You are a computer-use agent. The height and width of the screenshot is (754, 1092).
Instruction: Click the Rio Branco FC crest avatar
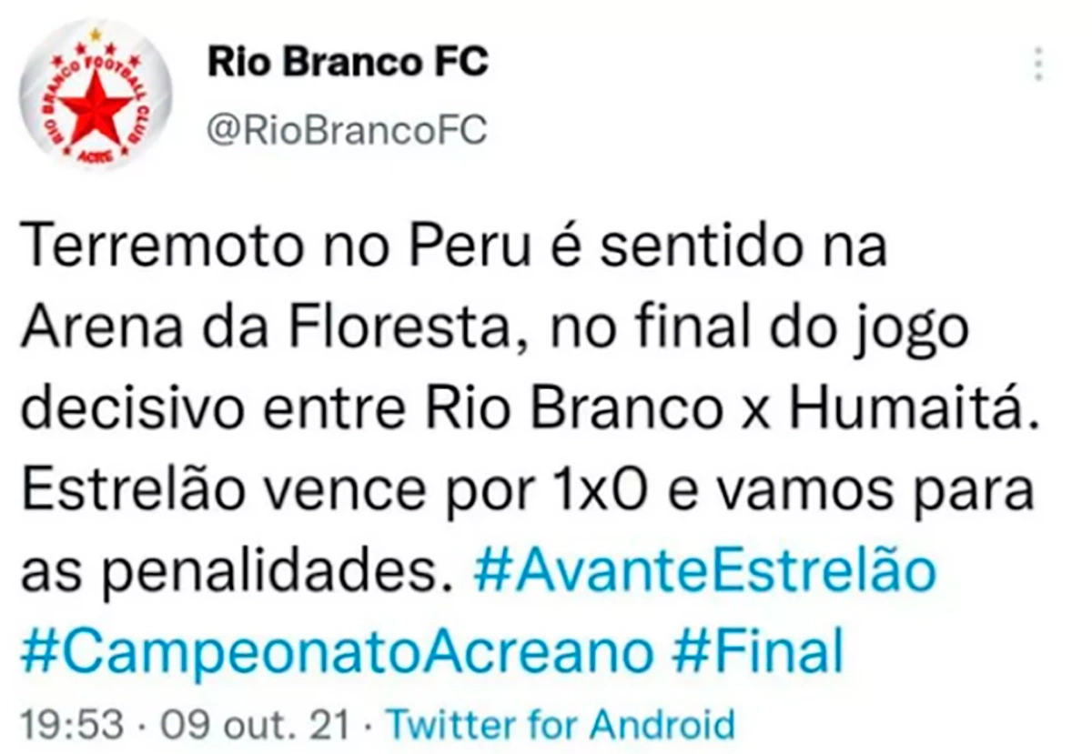pyautogui.click(x=95, y=94)
